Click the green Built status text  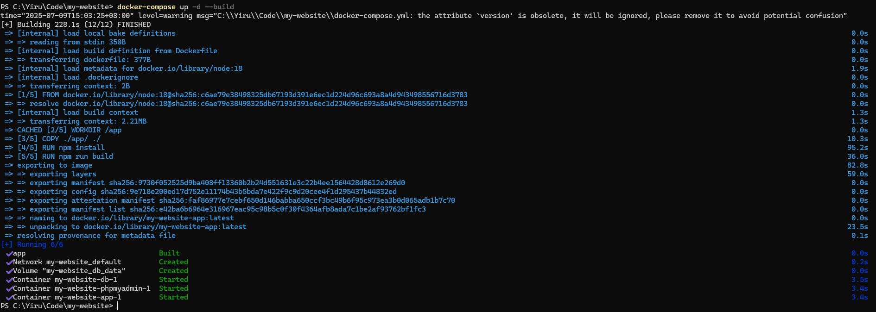coord(169,253)
